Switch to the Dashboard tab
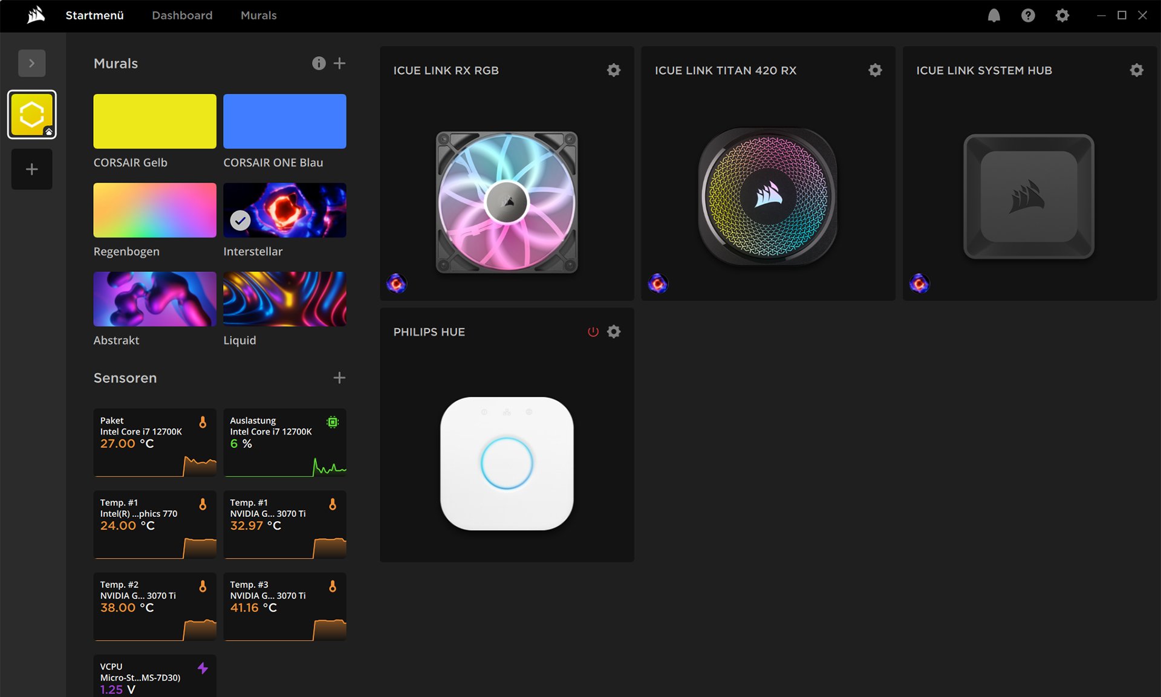Image resolution: width=1161 pixels, height=697 pixels. point(182,16)
